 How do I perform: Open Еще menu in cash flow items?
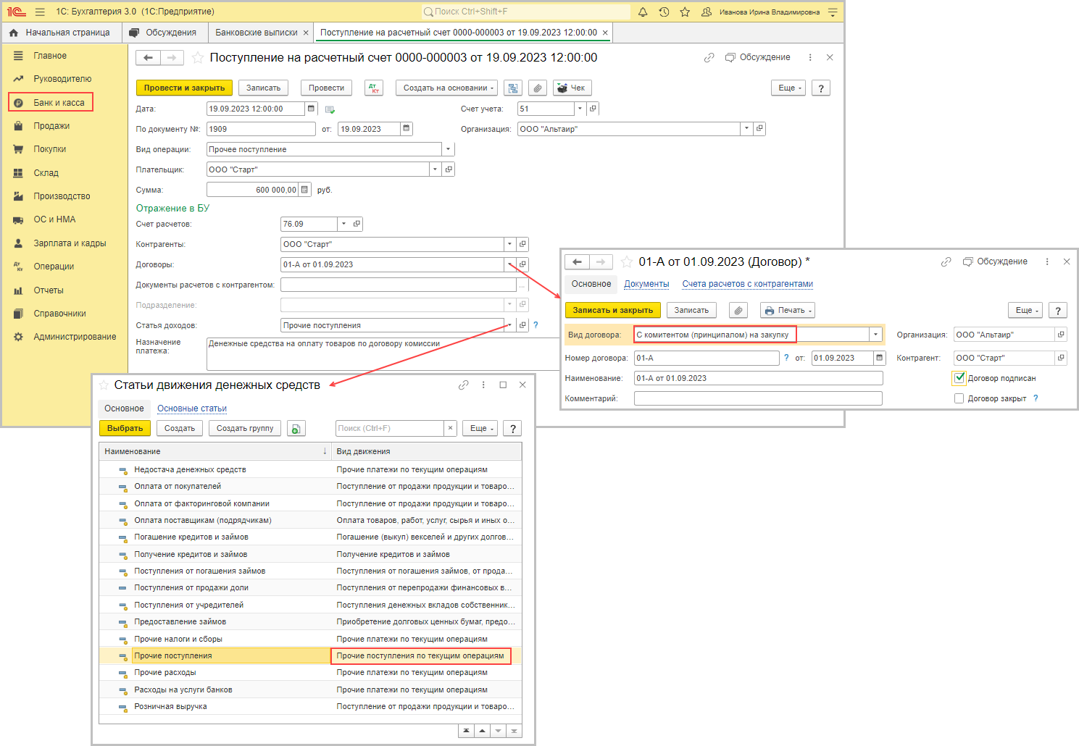tap(481, 428)
